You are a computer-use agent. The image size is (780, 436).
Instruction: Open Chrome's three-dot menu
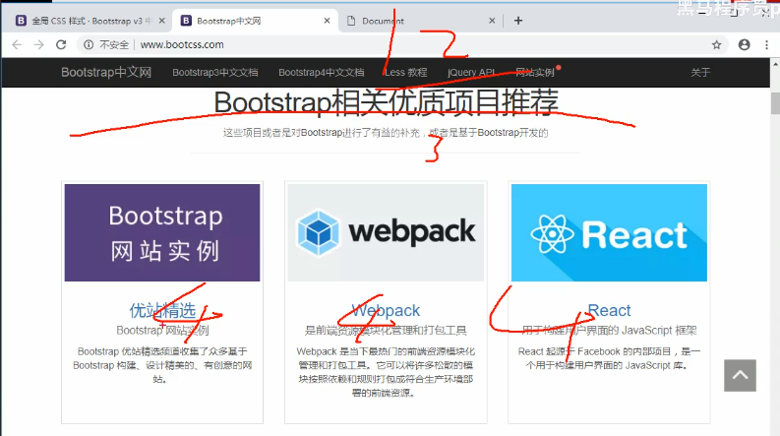[766, 45]
